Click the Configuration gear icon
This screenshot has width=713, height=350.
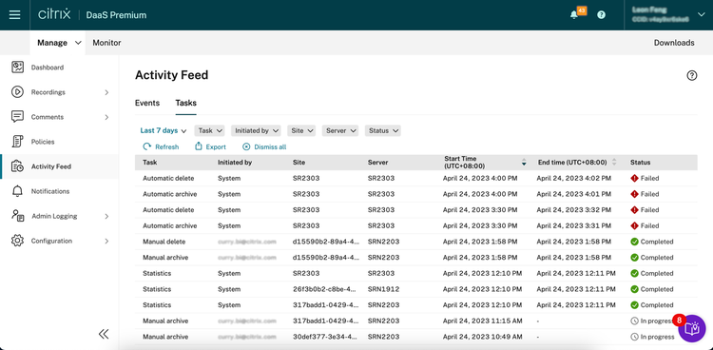[x=17, y=241]
